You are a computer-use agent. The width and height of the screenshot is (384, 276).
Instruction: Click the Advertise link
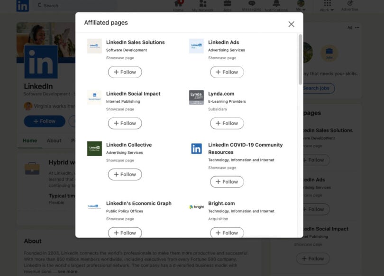(350, 7)
